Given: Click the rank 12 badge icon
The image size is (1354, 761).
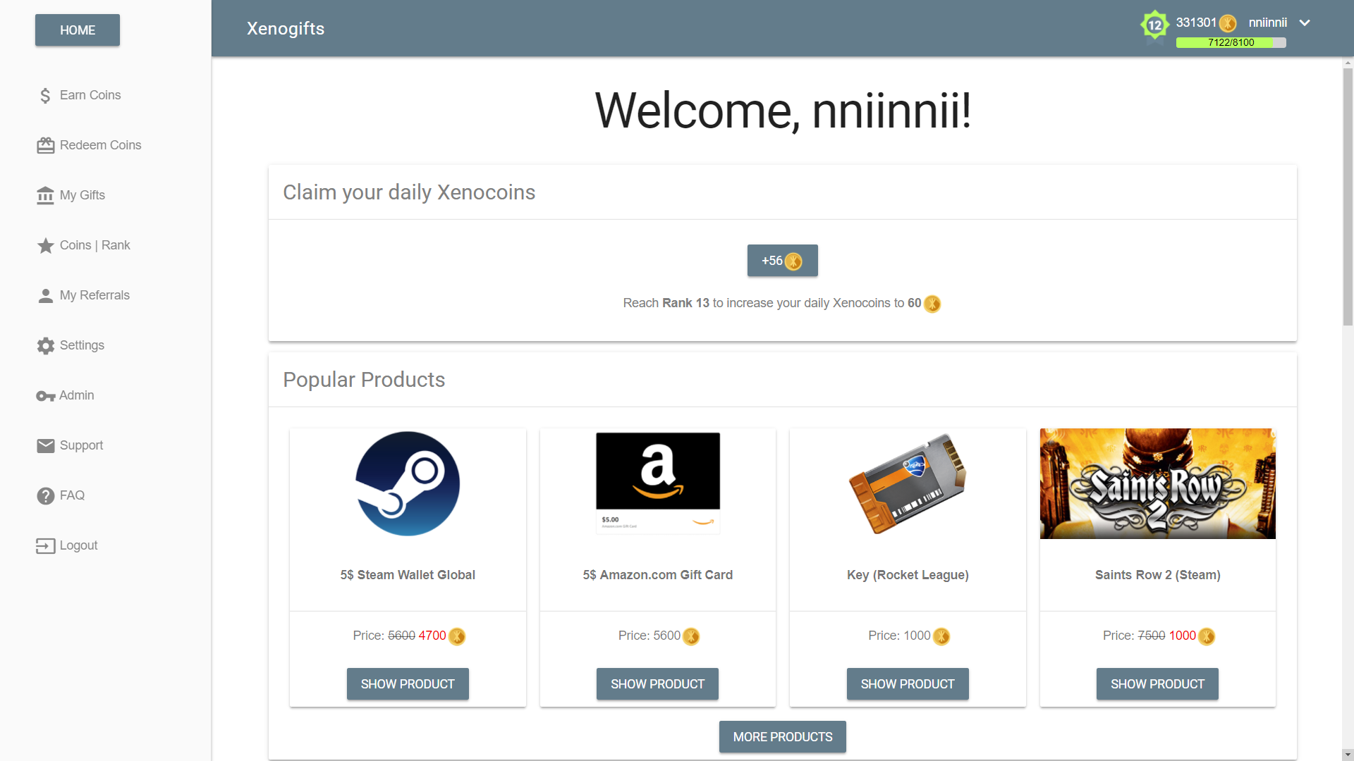Looking at the screenshot, I should pos(1154,26).
